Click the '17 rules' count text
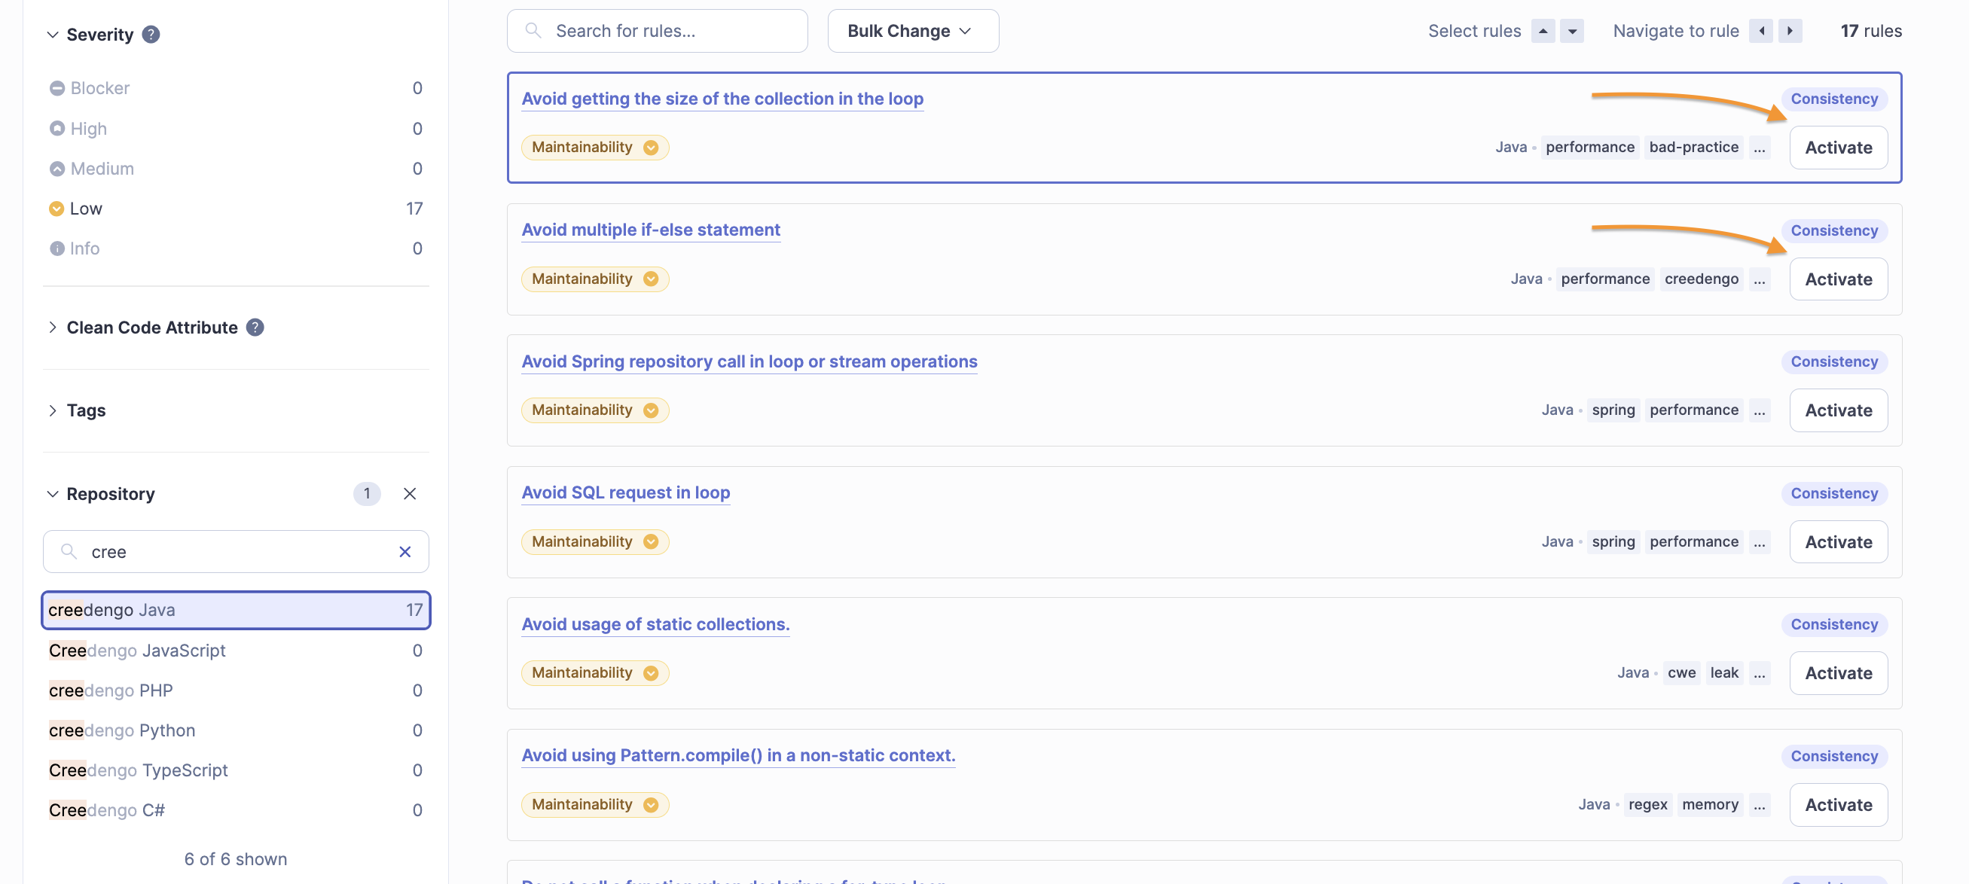This screenshot has width=1969, height=884. pos(1871,32)
